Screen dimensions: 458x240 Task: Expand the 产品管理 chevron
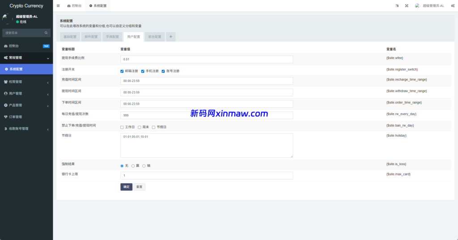(x=48, y=106)
